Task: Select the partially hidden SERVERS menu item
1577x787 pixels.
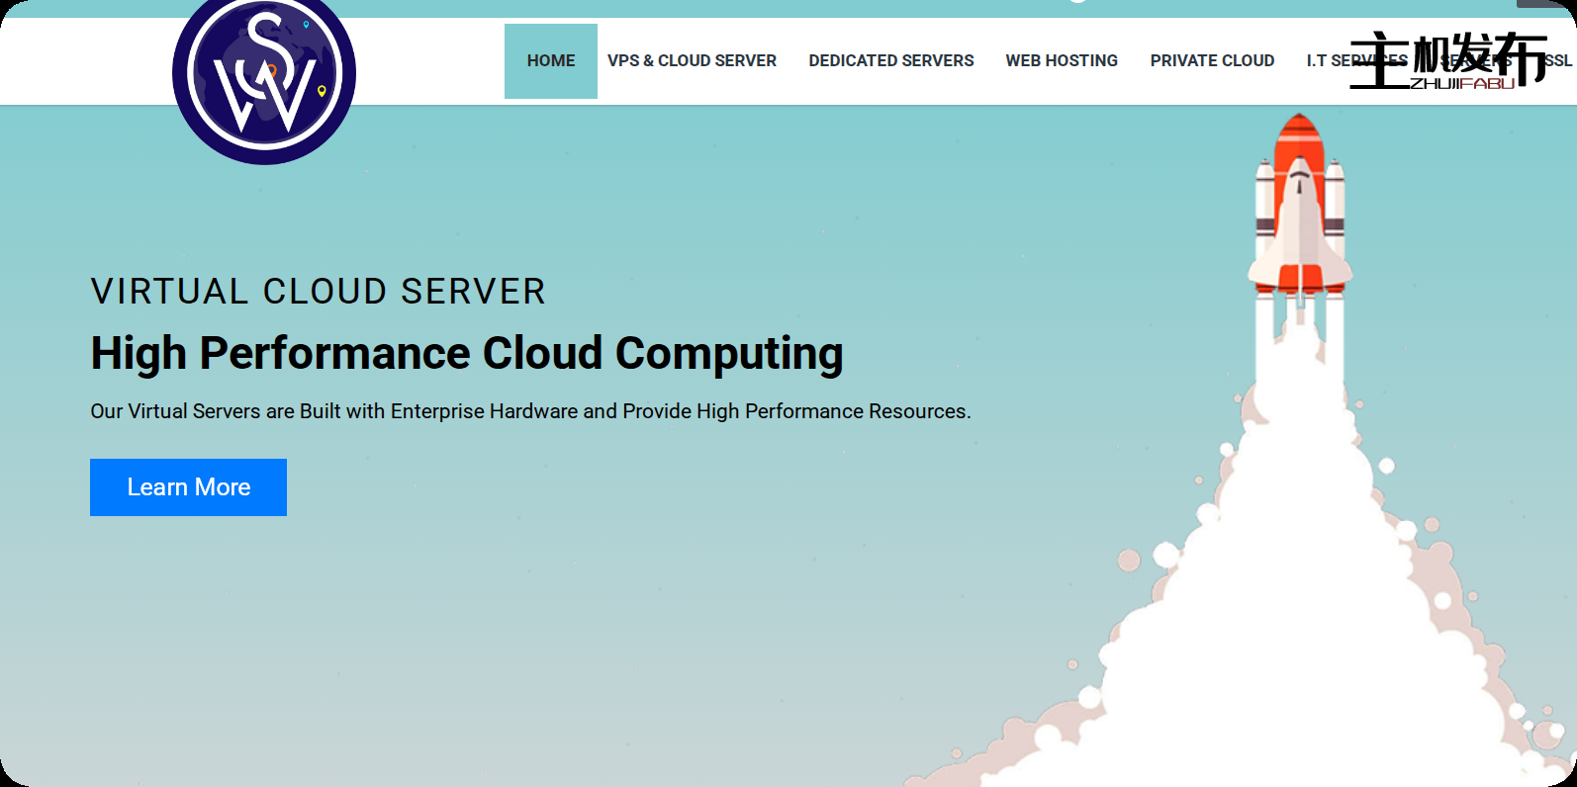Action: click(x=1476, y=61)
